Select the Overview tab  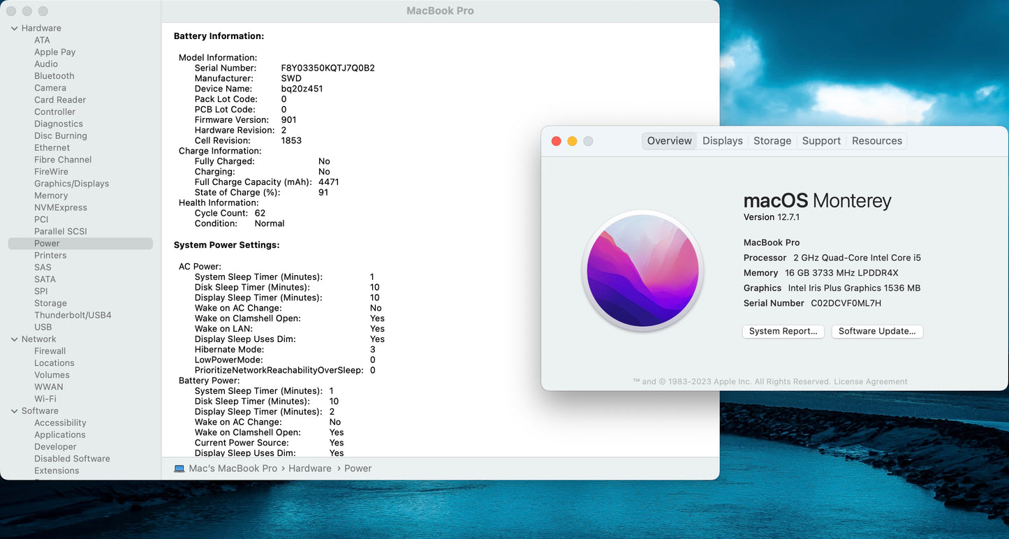669,141
